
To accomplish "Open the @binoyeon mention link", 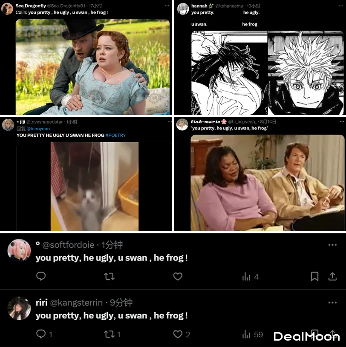I will click(38, 129).
